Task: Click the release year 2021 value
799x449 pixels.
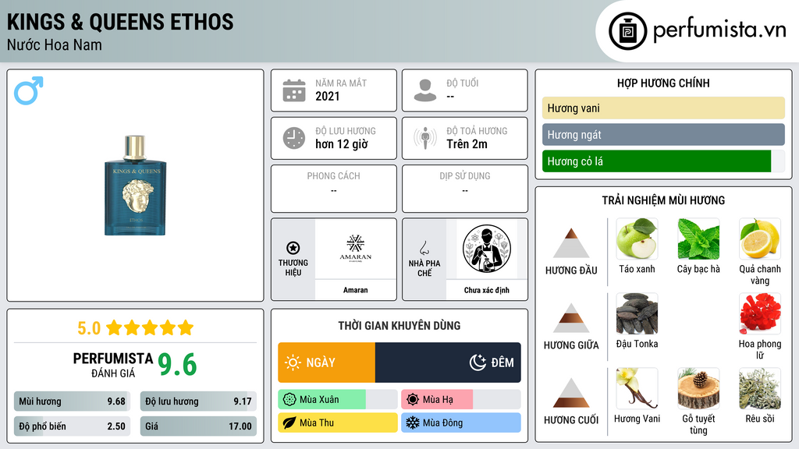Action: click(x=328, y=96)
